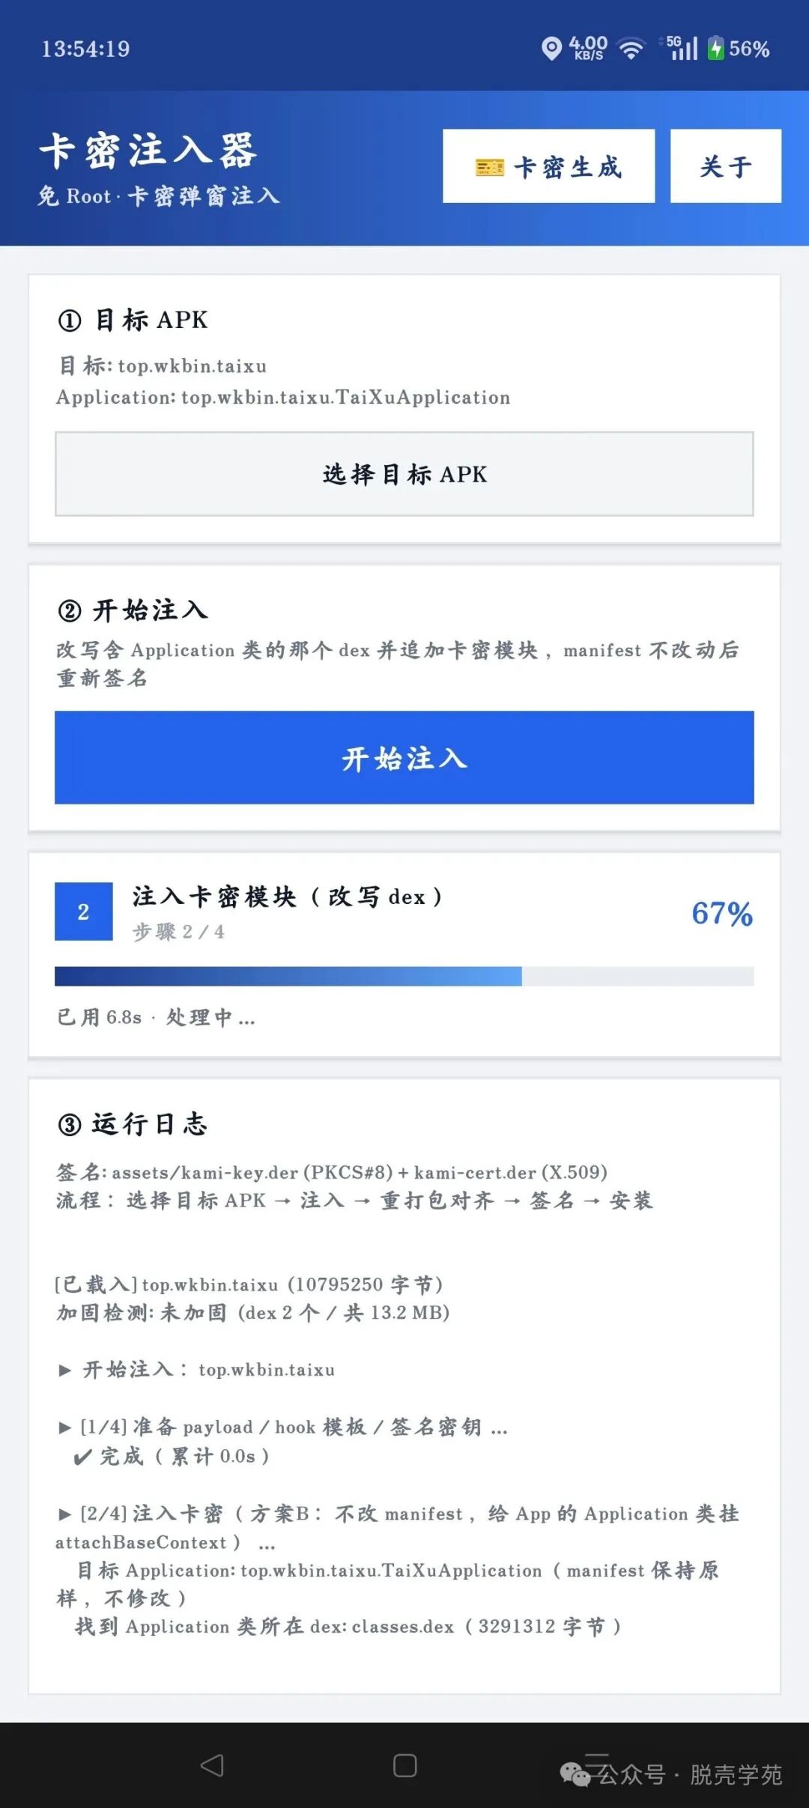
Task: Click the injection progress bar
Action: 404,976
